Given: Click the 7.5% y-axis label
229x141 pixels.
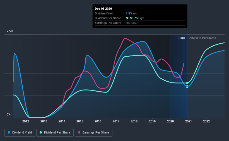Looking at the screenshot, I should (10, 31).
